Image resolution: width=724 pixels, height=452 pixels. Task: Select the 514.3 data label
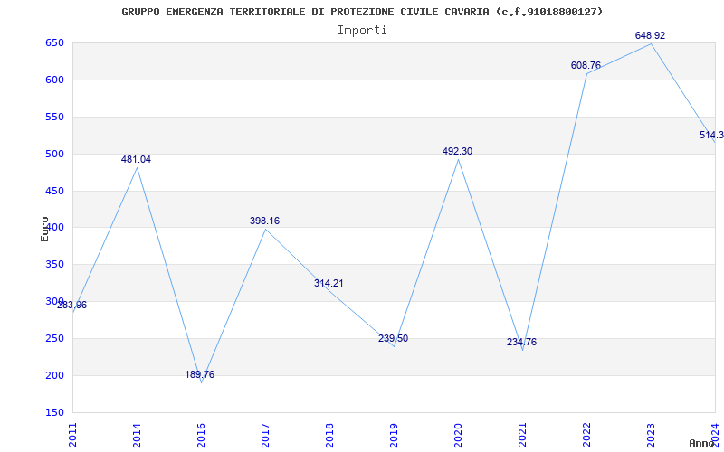[x=711, y=135]
